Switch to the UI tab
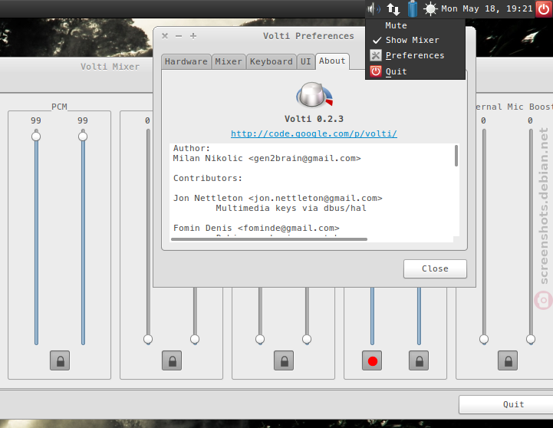This screenshot has width=553, height=428. pyautogui.click(x=306, y=61)
